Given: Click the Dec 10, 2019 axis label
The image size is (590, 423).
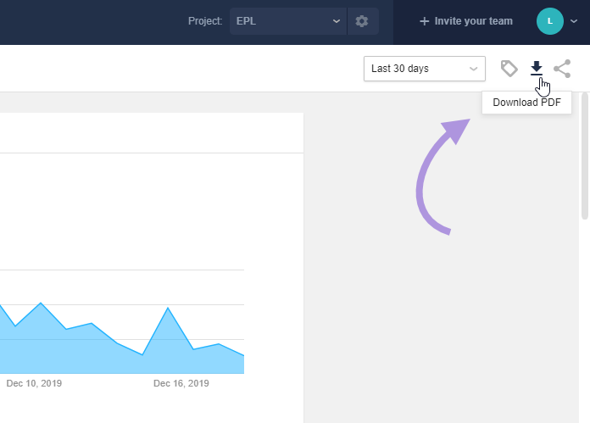Looking at the screenshot, I should (34, 383).
